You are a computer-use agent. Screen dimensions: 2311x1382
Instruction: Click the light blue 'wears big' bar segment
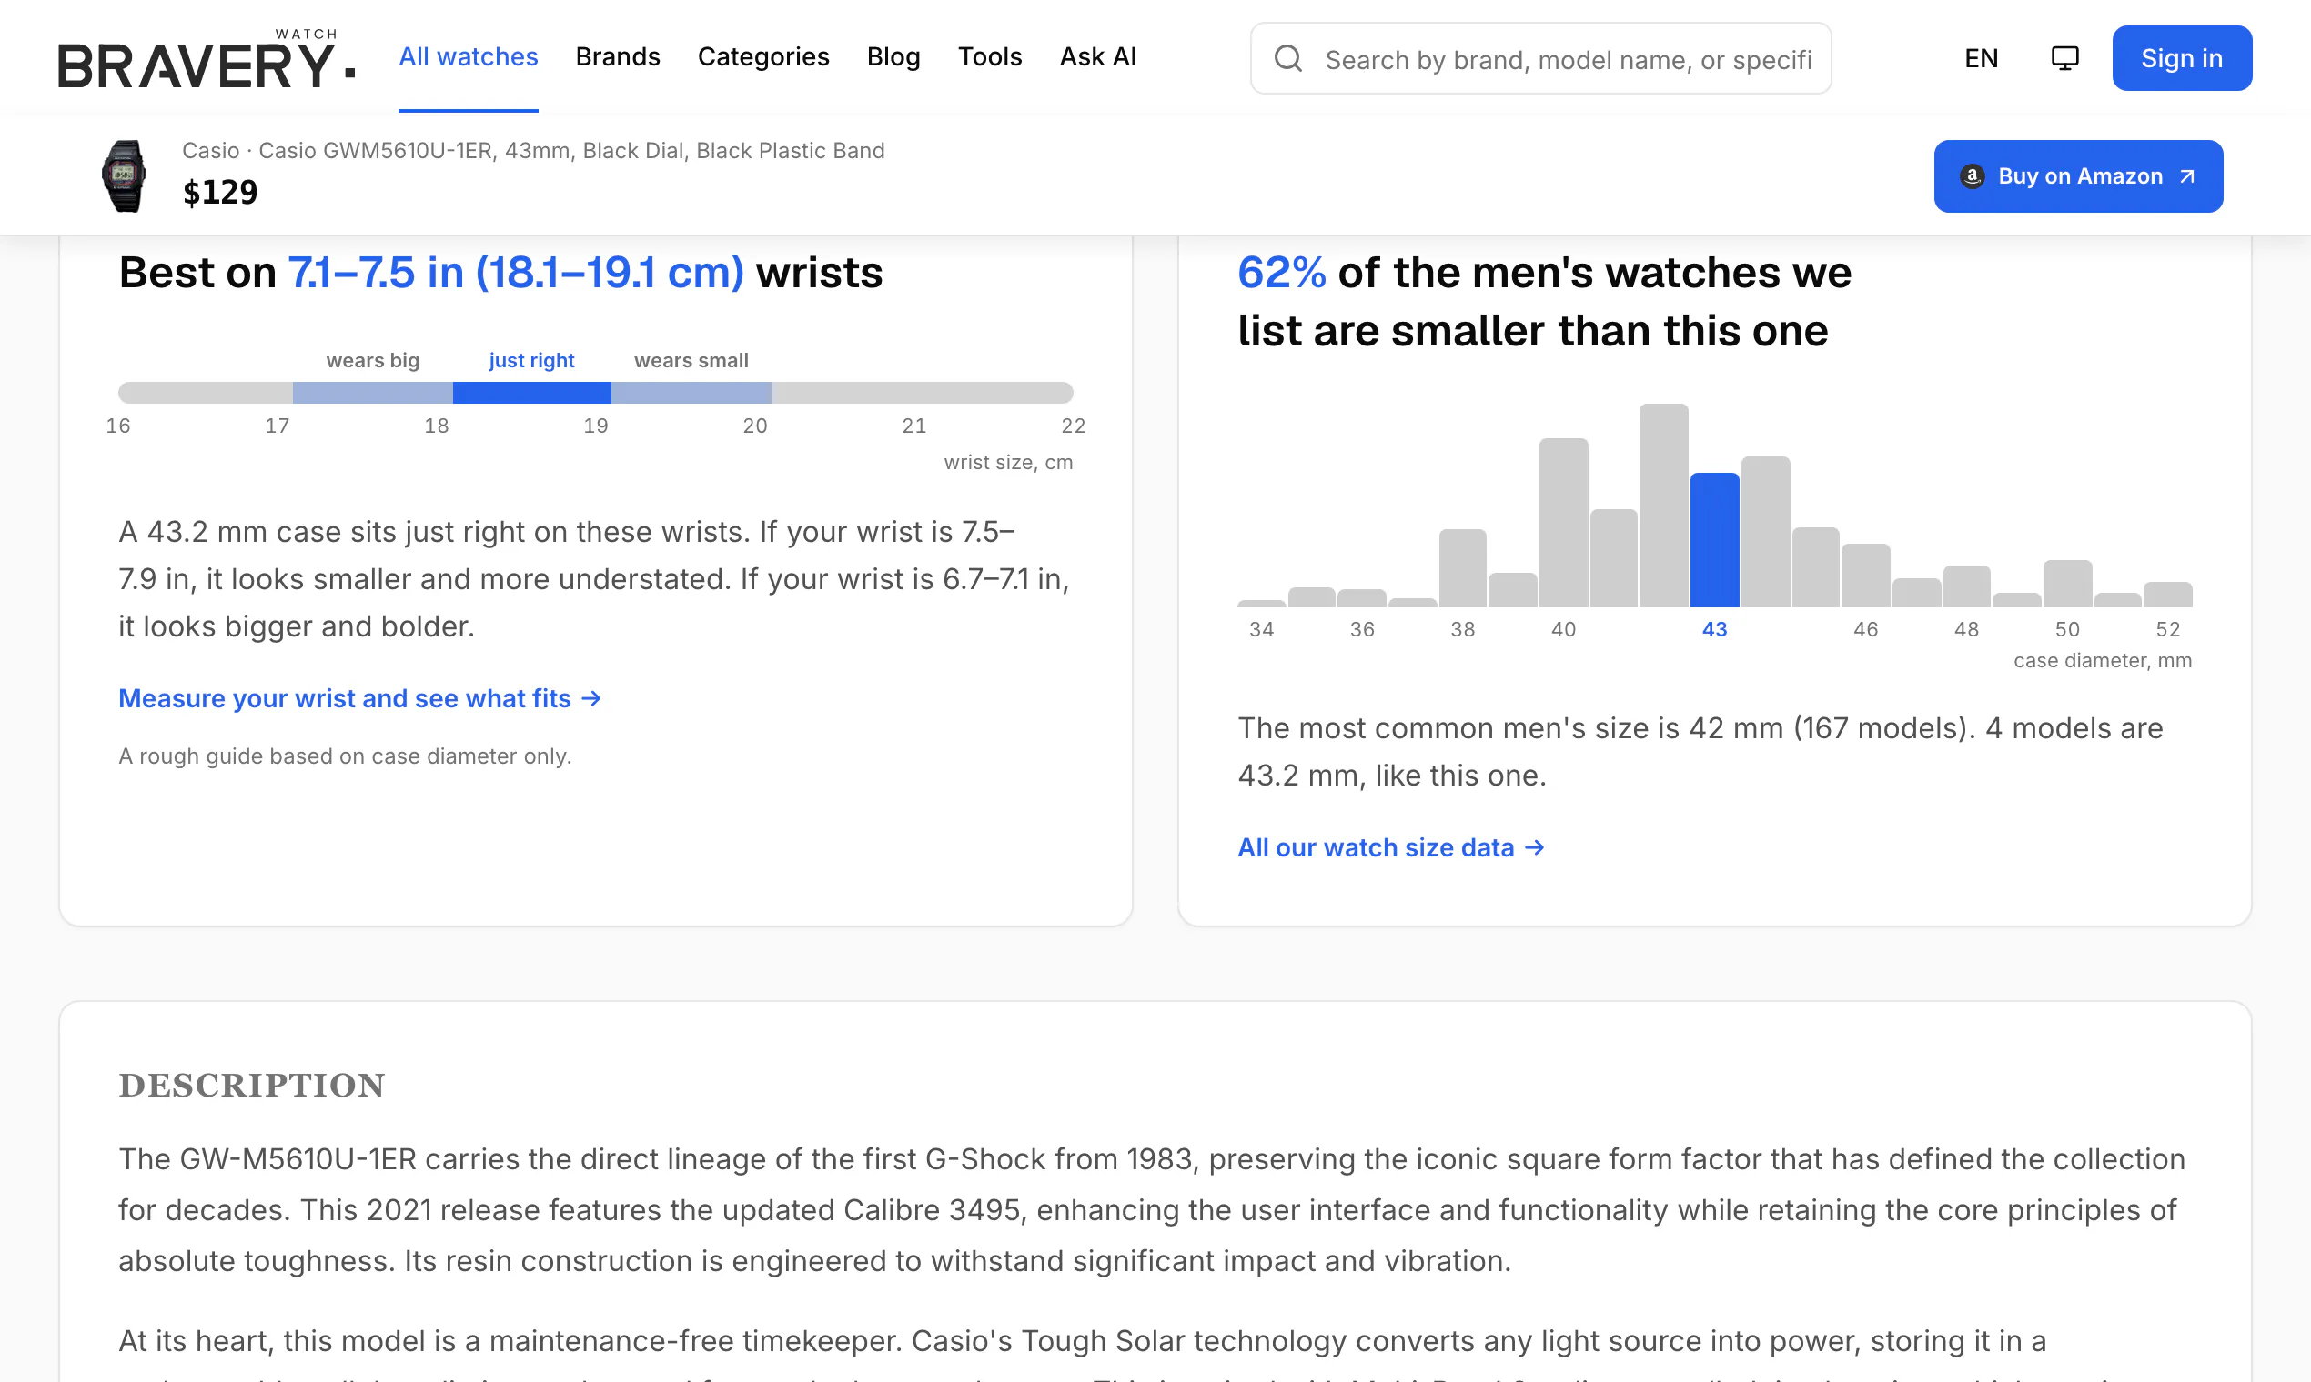point(373,393)
